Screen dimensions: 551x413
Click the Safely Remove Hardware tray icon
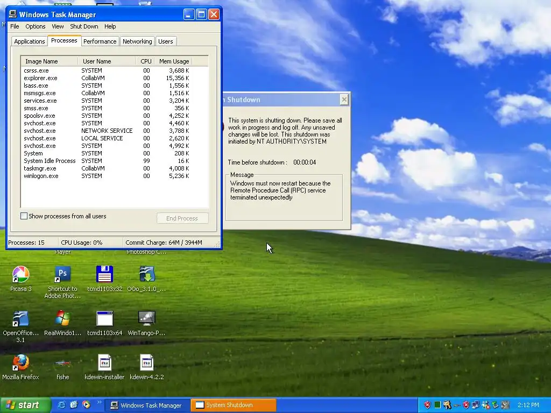click(x=496, y=405)
